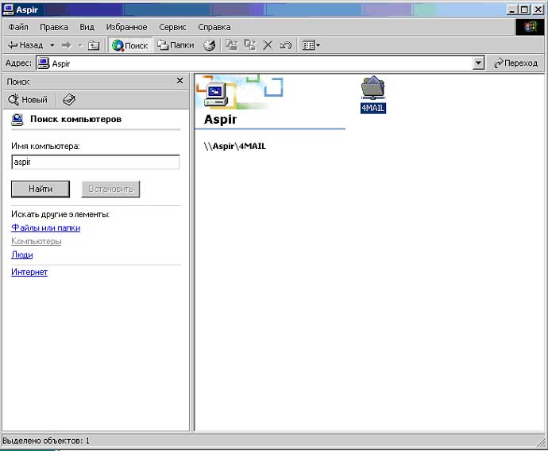Open the Forward history dropdown arrow

(x=79, y=45)
